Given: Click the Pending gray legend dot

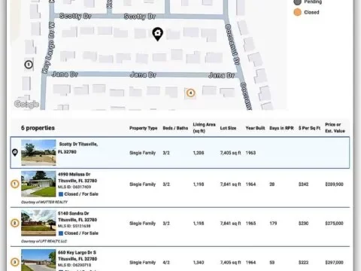Looking at the screenshot, I should (297, 2).
